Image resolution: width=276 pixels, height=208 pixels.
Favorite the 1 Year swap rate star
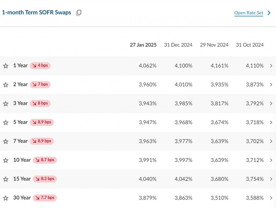point(6,66)
